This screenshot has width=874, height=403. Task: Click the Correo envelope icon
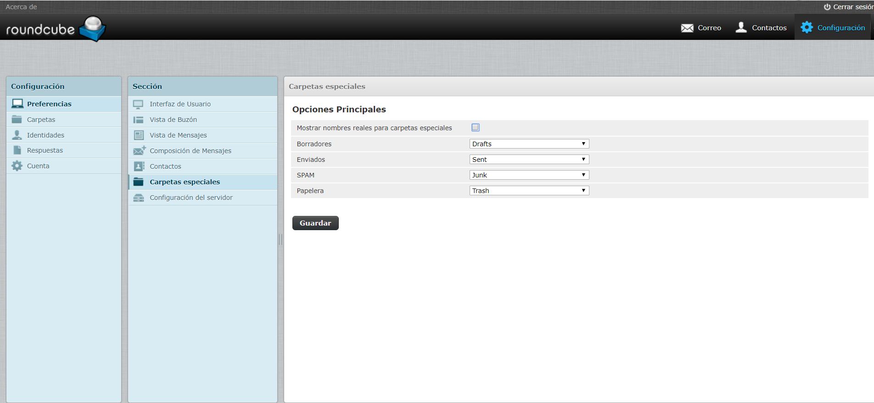[687, 28]
